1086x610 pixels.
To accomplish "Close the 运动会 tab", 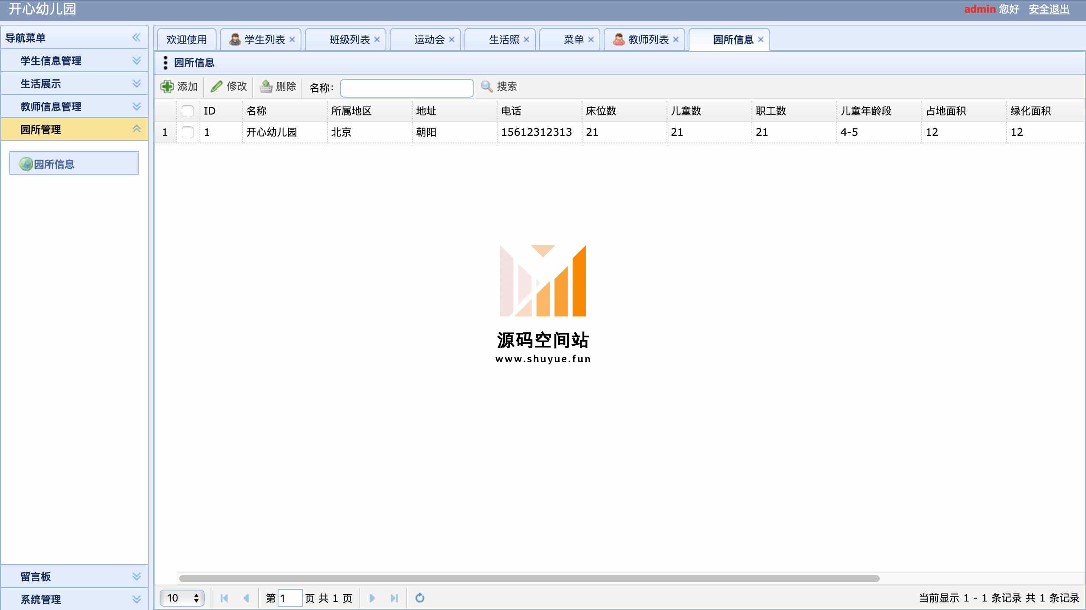I will pos(452,39).
